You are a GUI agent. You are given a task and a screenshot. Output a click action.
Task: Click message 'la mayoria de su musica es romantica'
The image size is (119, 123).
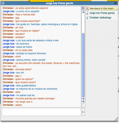pyautogui.click(x=37, y=89)
